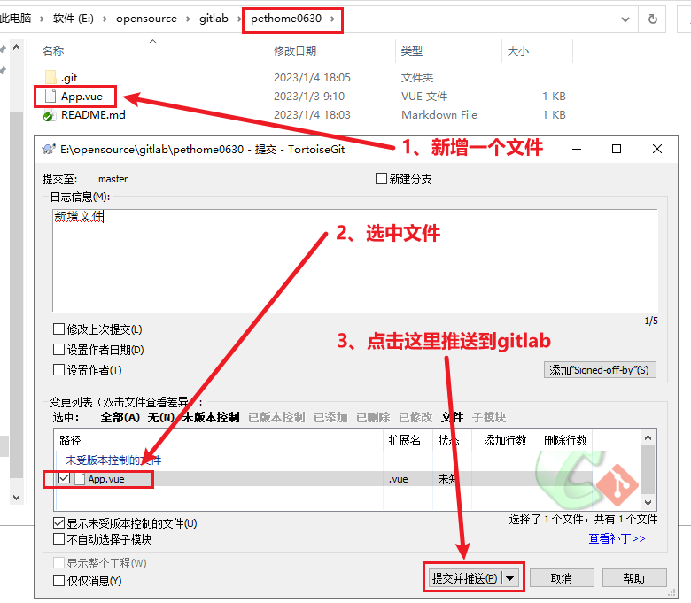
Task: Select 无(N) filter
Action: pos(161,417)
